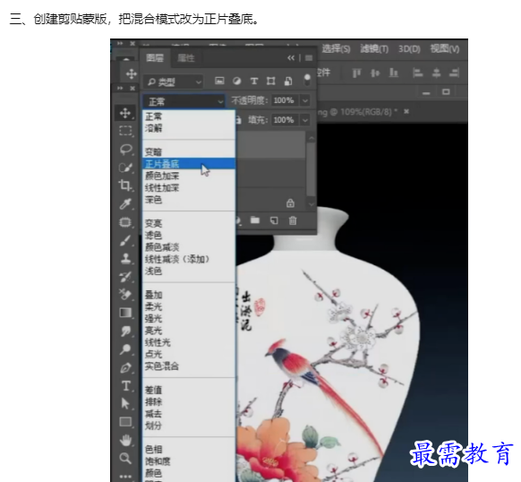The width and height of the screenshot is (521, 482).
Task: Choose 叠加 blend mode
Action: tap(189, 295)
